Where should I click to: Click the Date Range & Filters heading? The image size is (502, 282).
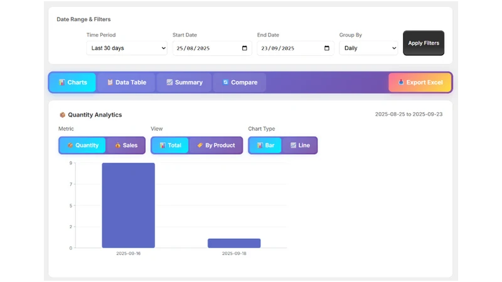tap(83, 19)
